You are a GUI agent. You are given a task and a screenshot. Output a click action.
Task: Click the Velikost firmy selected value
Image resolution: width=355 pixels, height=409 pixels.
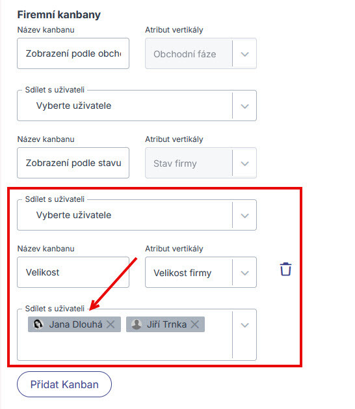(x=182, y=273)
